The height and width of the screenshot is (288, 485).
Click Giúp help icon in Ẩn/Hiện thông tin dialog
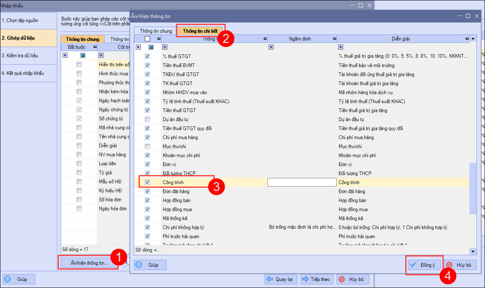(x=139, y=265)
